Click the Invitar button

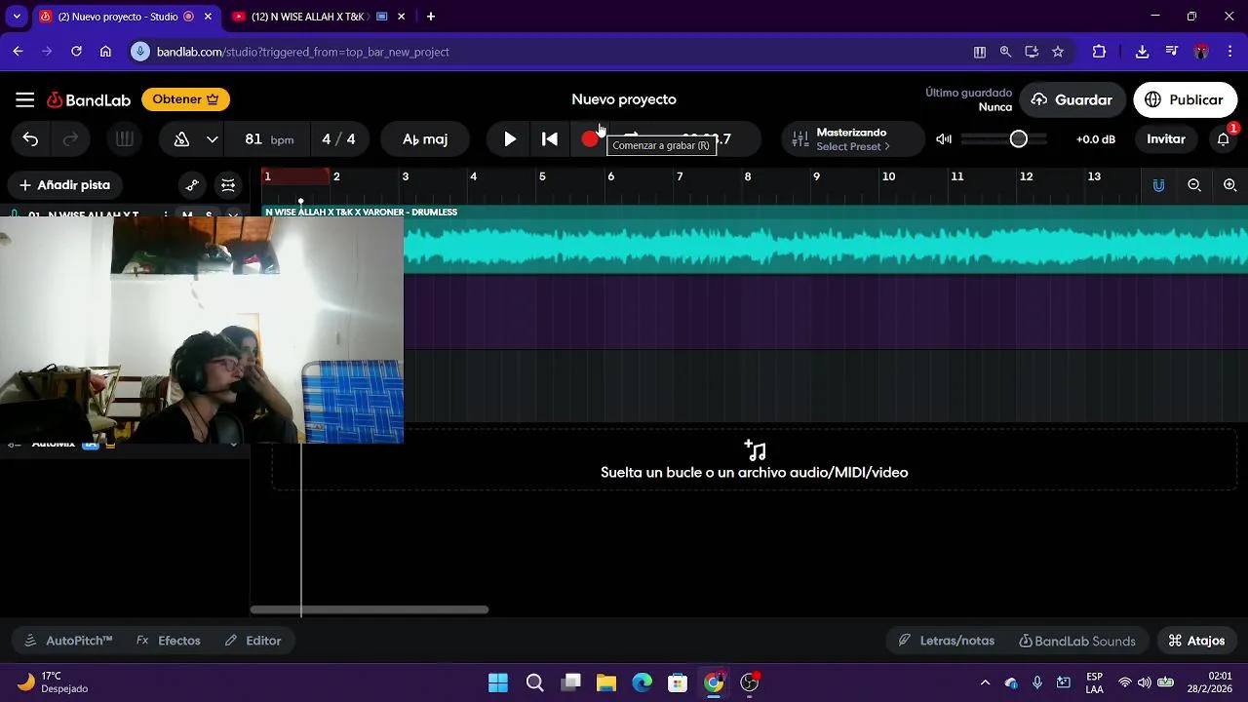(x=1166, y=139)
